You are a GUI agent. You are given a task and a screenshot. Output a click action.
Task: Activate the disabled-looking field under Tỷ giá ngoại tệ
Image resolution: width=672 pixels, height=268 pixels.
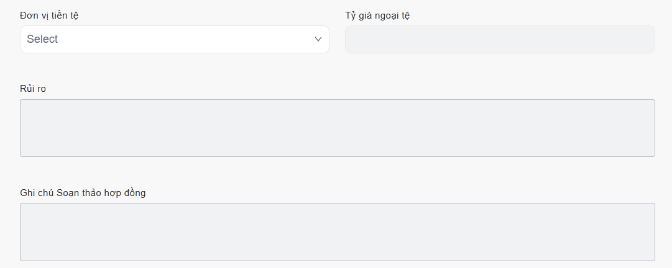(500, 39)
